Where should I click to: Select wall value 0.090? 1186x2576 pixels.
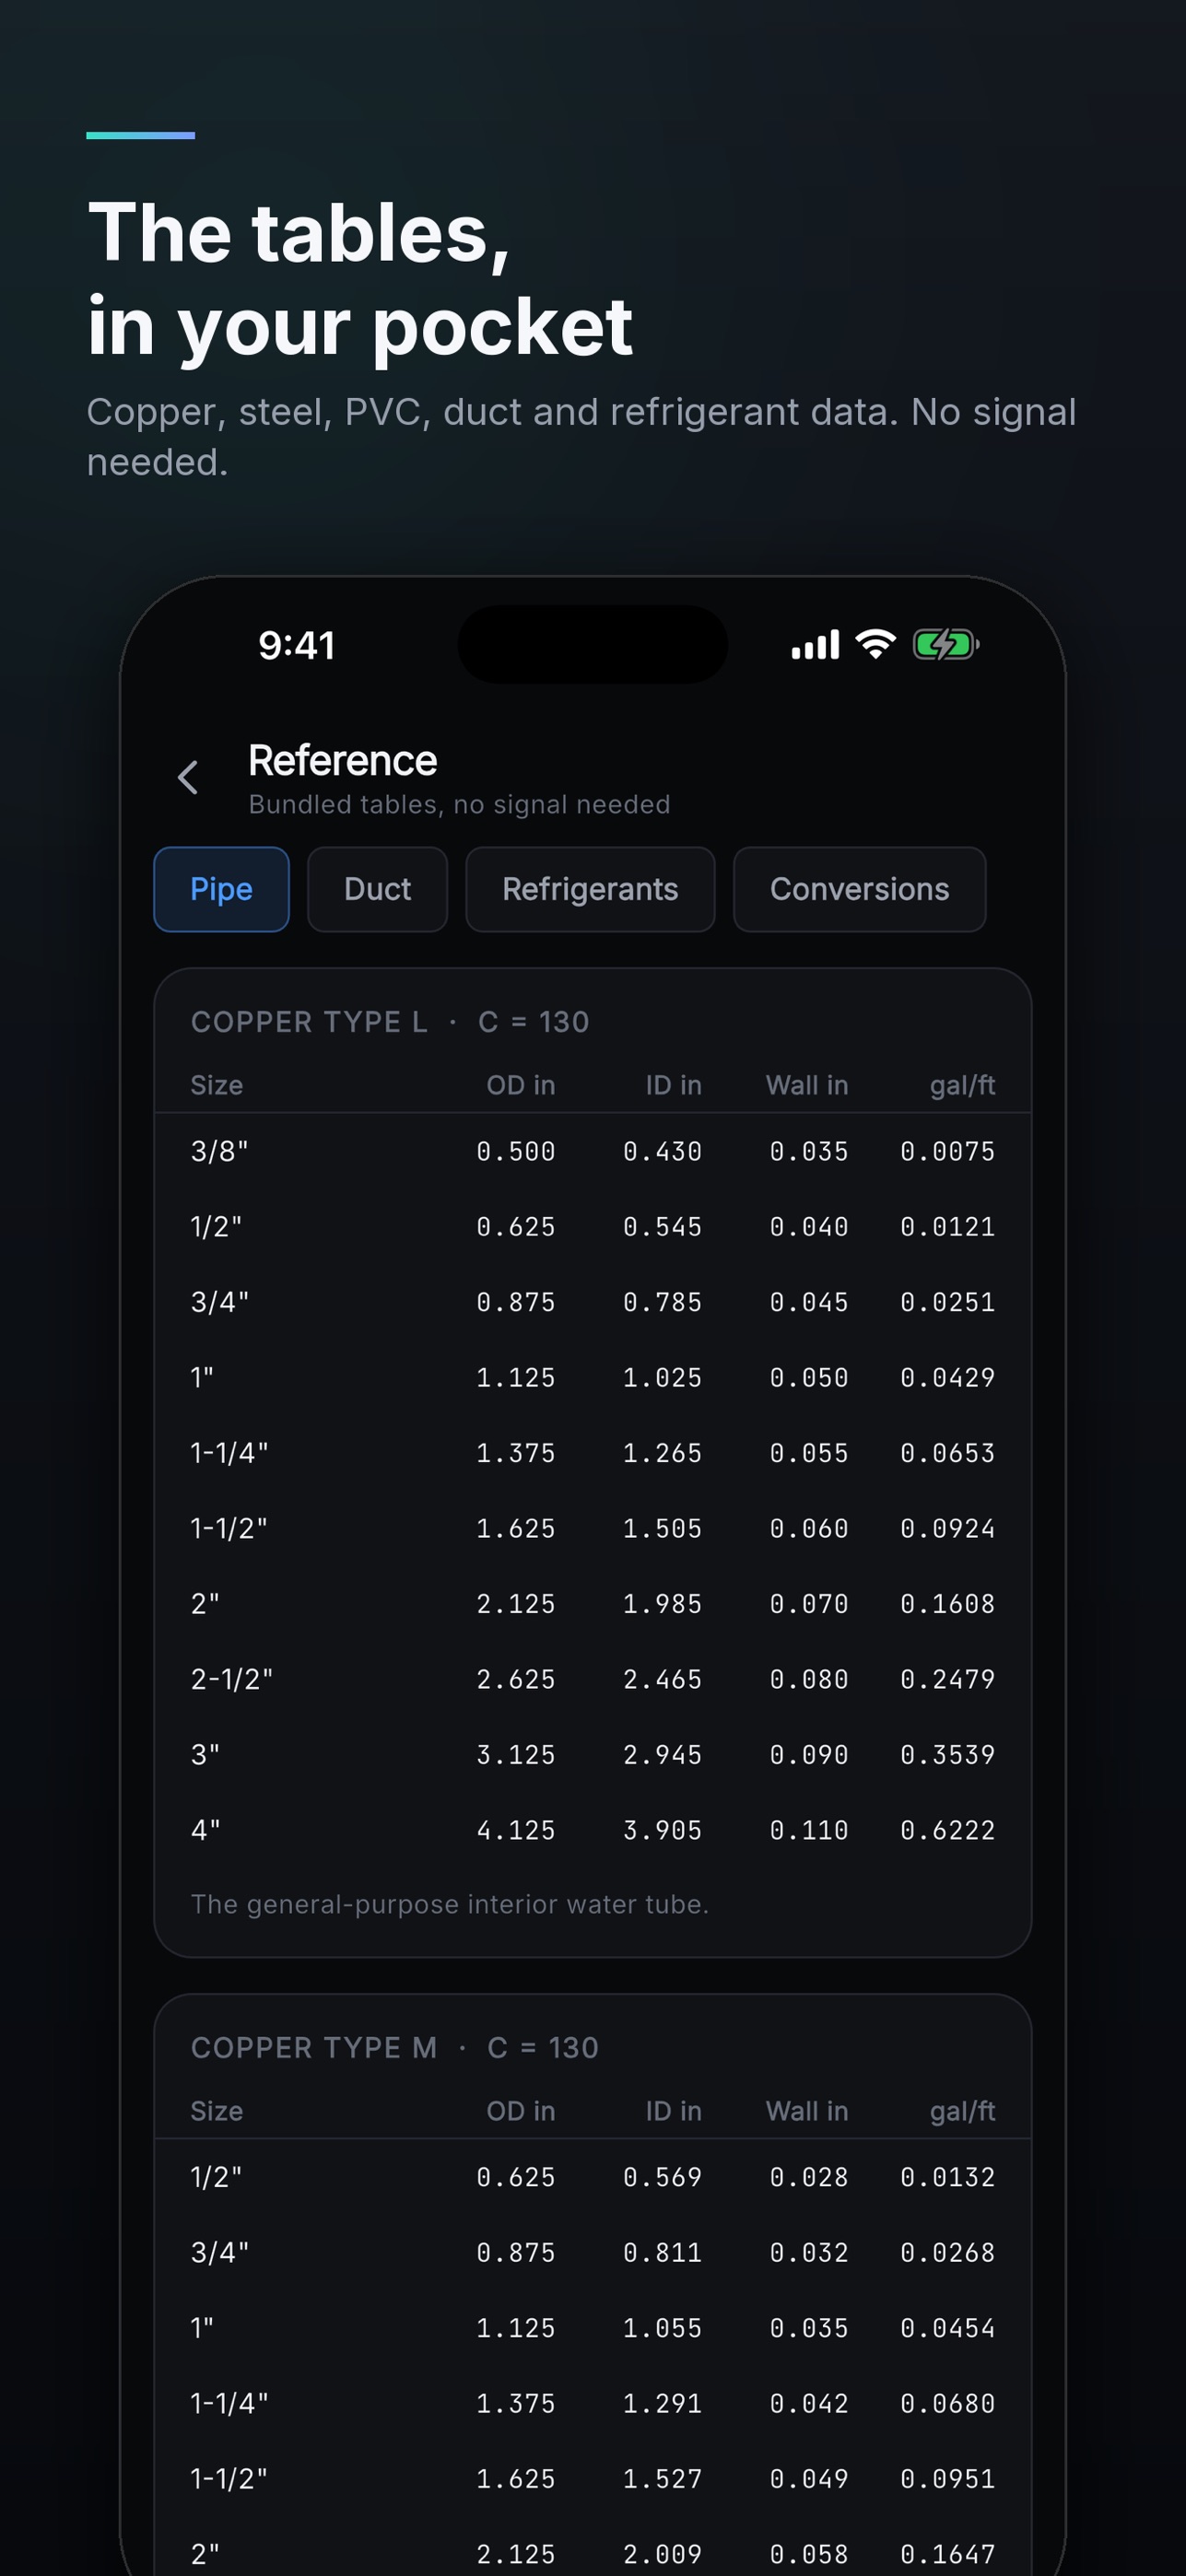tap(809, 1755)
